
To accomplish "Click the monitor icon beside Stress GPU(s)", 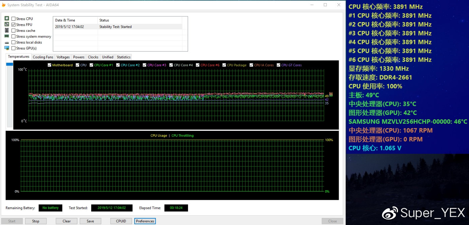I will pyautogui.click(x=7, y=48).
